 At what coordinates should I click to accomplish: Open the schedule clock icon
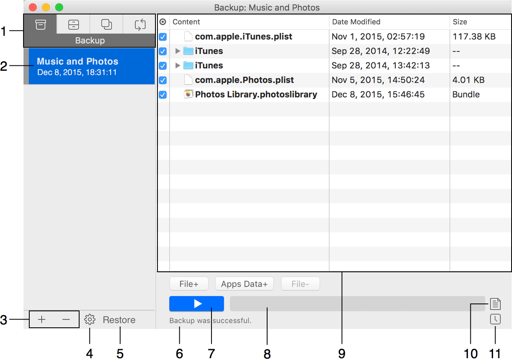coord(496,319)
